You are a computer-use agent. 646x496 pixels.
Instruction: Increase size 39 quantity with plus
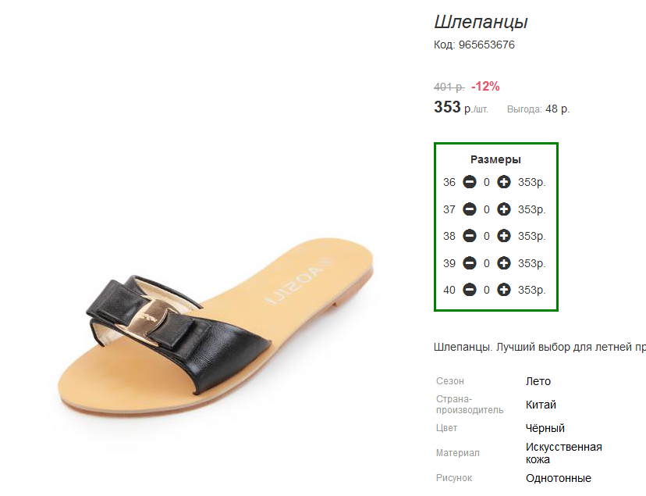pos(503,263)
